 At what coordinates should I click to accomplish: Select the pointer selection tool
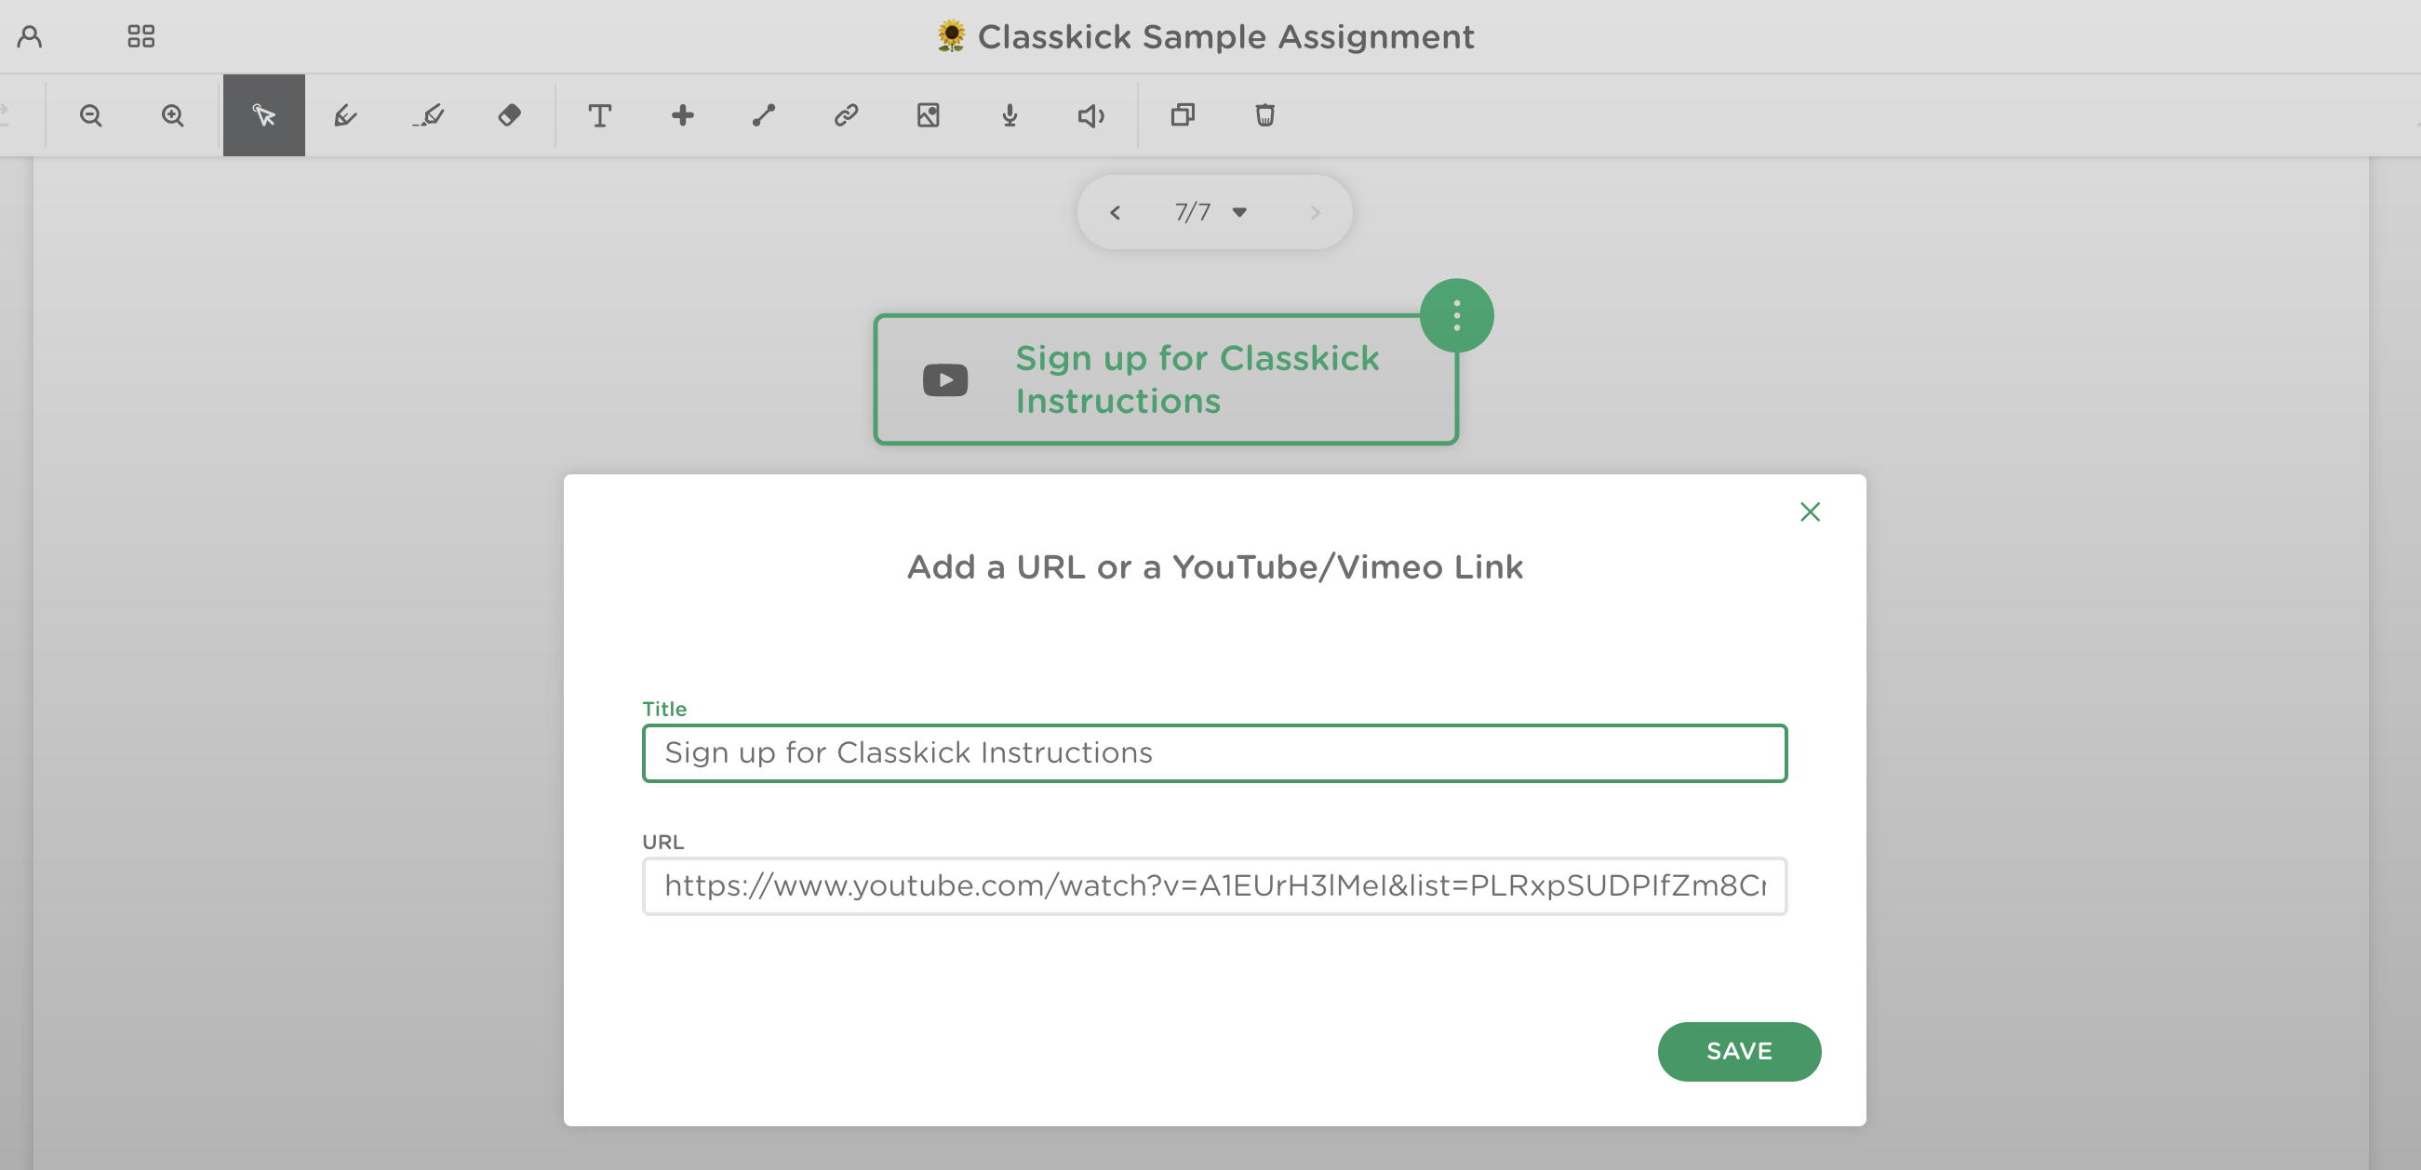264,115
